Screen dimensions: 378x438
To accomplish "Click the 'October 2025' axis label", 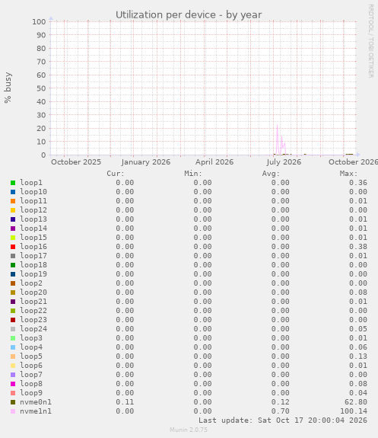I will point(76,162).
